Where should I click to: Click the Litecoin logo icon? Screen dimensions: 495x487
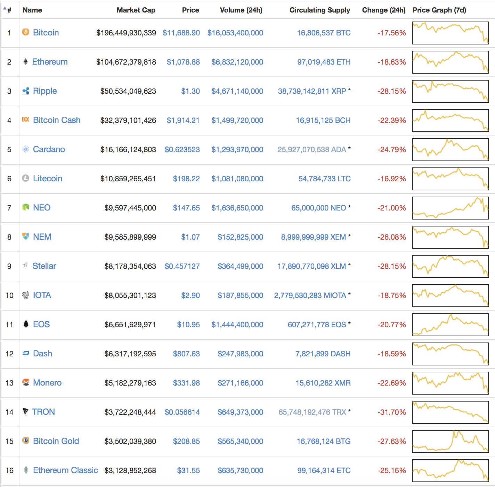[x=26, y=178]
